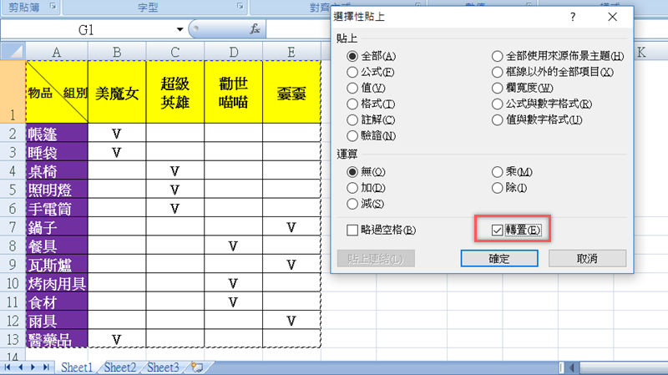Image resolution: width=668 pixels, height=375 pixels.
Task: Select the 欄寬度(W) option
Action: 523,89
